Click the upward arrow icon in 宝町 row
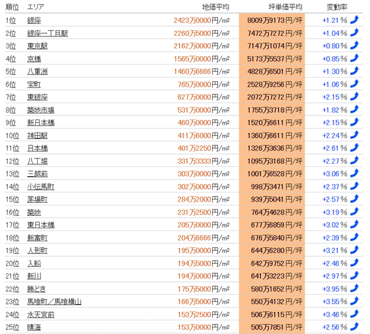 pos(354,83)
